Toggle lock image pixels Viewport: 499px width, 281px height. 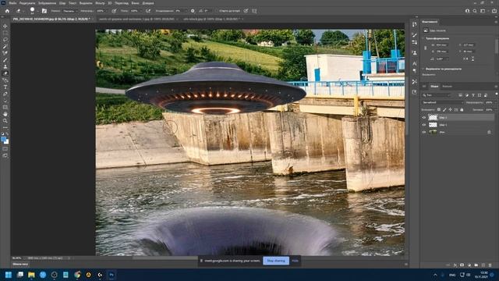click(444, 109)
